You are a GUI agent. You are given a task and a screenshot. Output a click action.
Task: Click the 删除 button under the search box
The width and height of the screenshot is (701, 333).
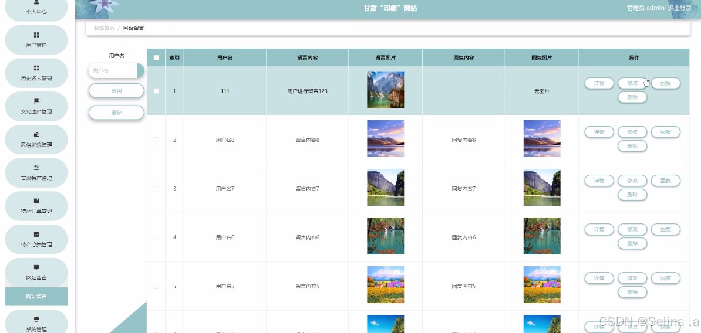tap(116, 113)
